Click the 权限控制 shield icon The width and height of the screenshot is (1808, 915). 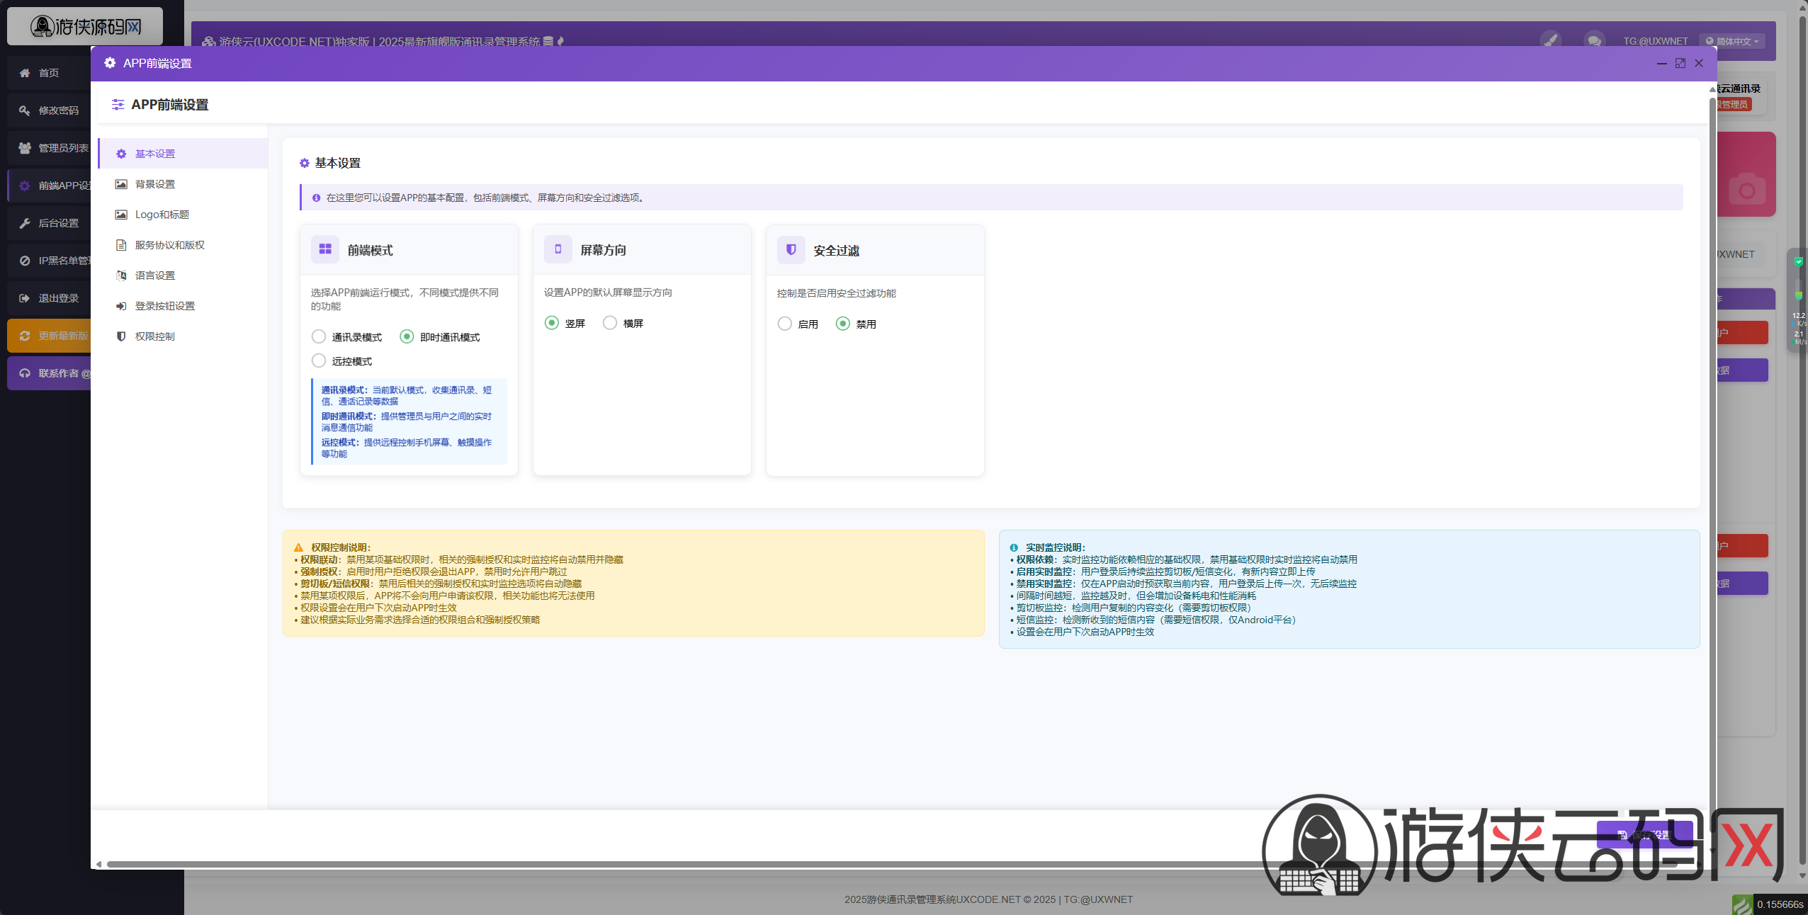click(x=121, y=336)
